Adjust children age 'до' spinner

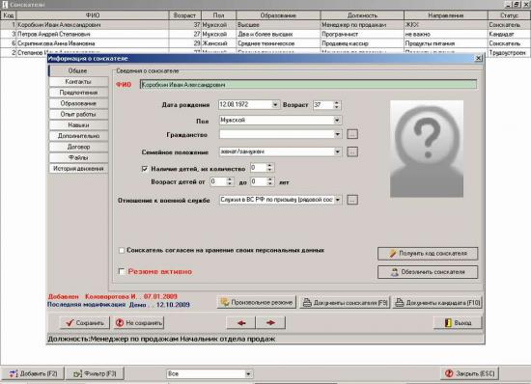tap(269, 181)
